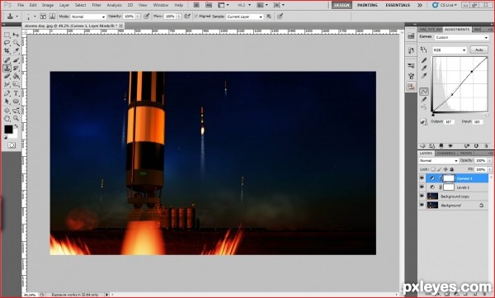Select the History Brush tool
This screenshot has width=495, height=298.
(16, 68)
